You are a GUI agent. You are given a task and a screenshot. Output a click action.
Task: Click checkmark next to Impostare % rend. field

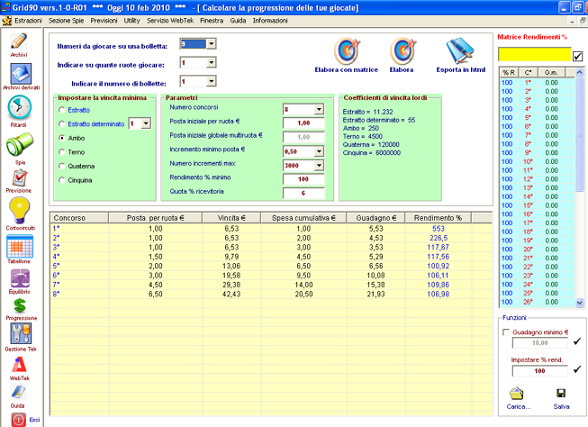click(577, 369)
